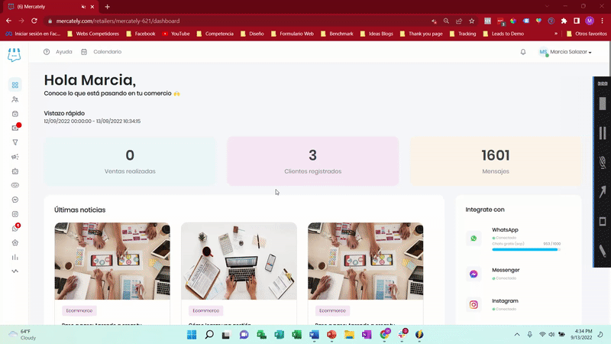Open Chrome profile avatar

[x=590, y=21]
